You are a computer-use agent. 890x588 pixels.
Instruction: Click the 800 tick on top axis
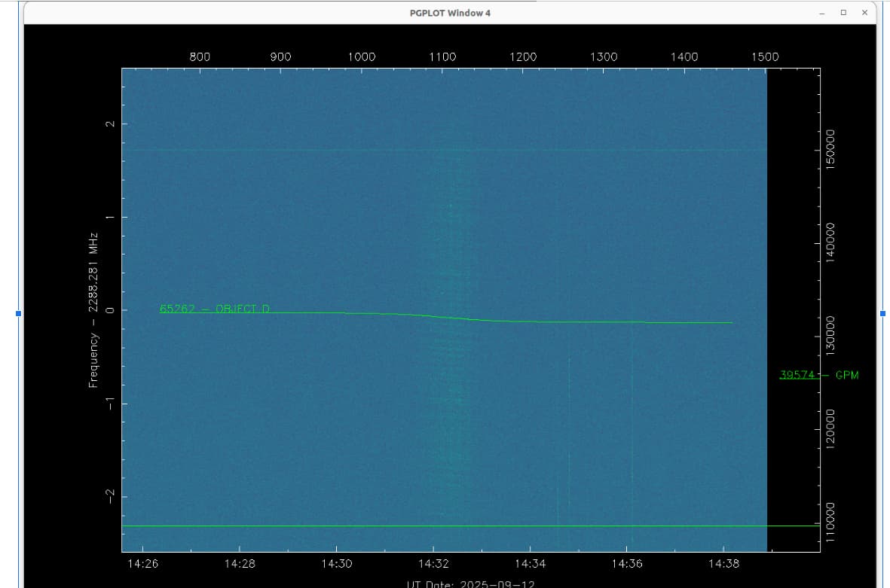click(200, 56)
